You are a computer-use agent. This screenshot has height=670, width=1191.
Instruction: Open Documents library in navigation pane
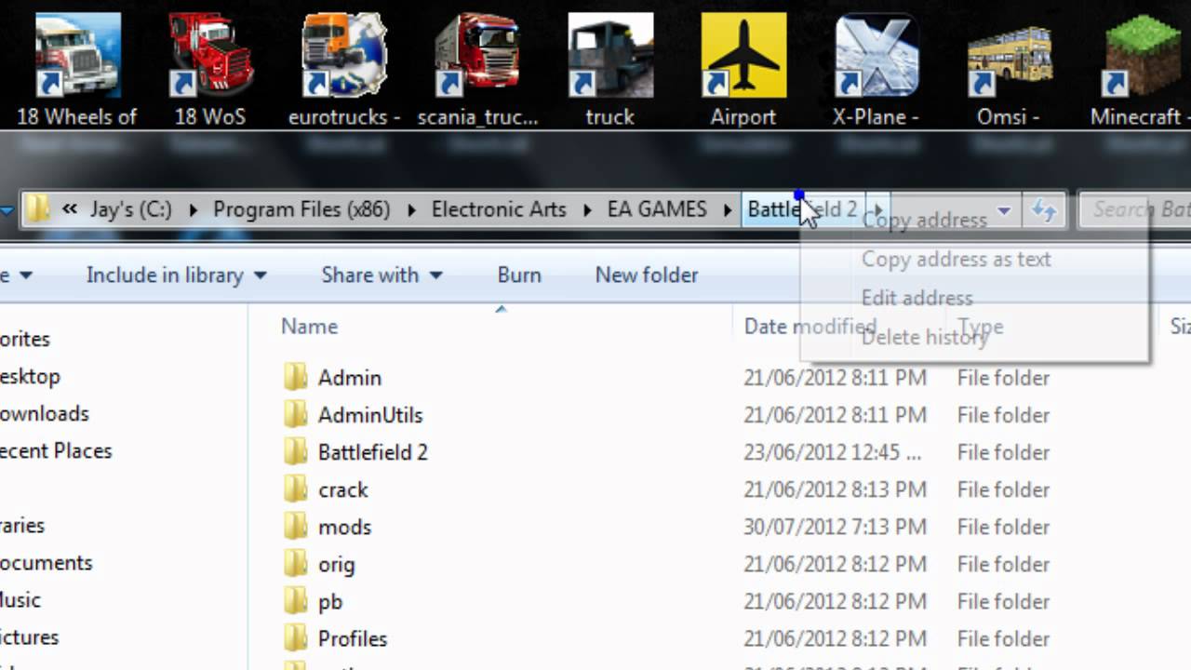click(x=47, y=563)
